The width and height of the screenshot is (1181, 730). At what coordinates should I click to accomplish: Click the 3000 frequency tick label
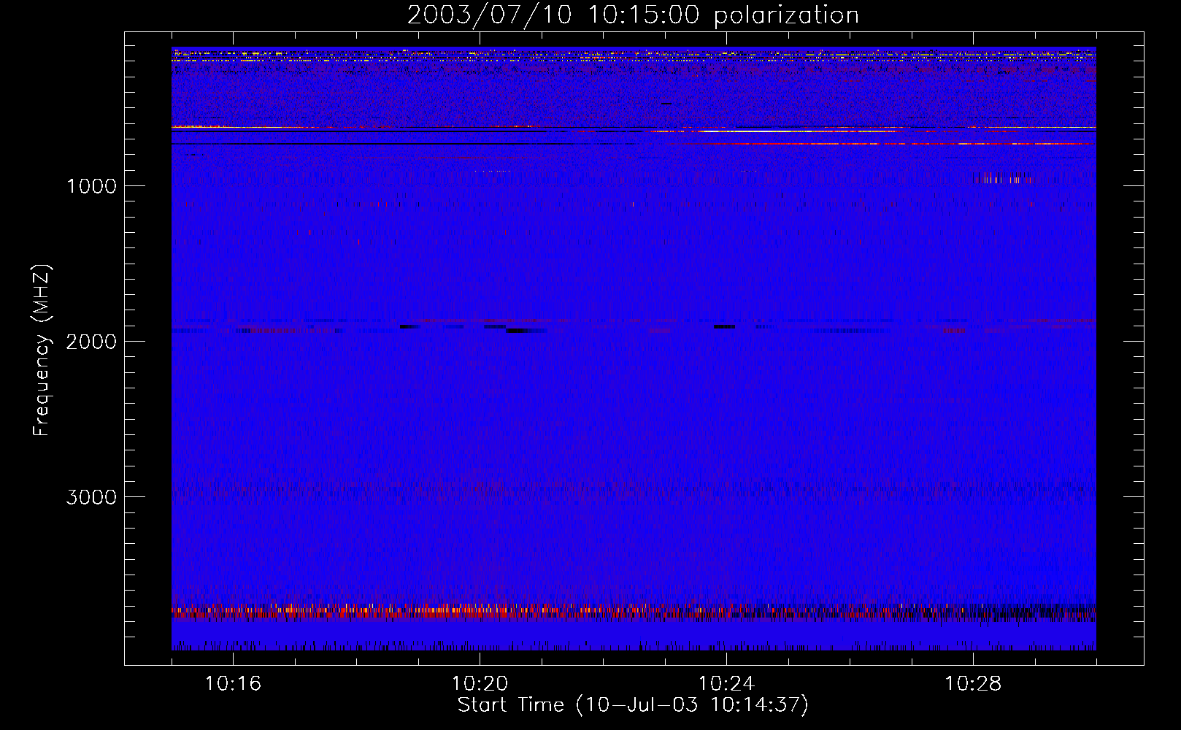91,497
